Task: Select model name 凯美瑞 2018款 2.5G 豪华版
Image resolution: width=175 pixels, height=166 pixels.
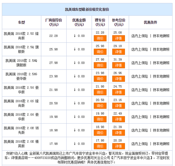Action: [x=21, y=90]
